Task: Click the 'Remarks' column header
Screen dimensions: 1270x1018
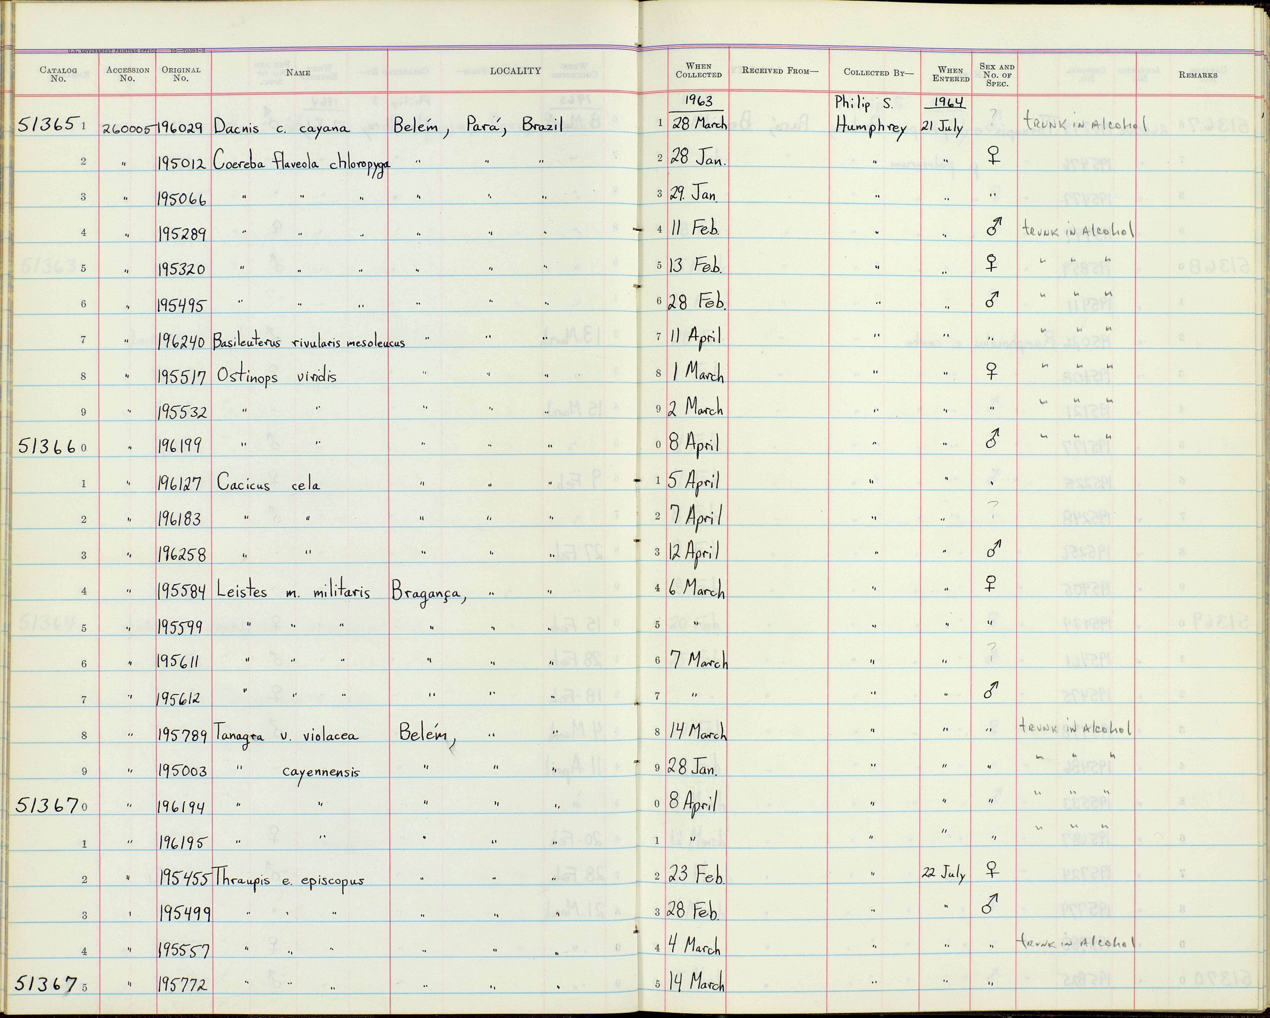Action: pos(1198,75)
